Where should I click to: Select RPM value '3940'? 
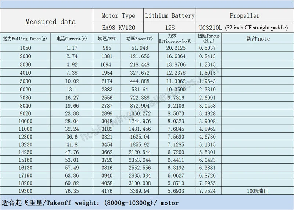click(x=107, y=175)
